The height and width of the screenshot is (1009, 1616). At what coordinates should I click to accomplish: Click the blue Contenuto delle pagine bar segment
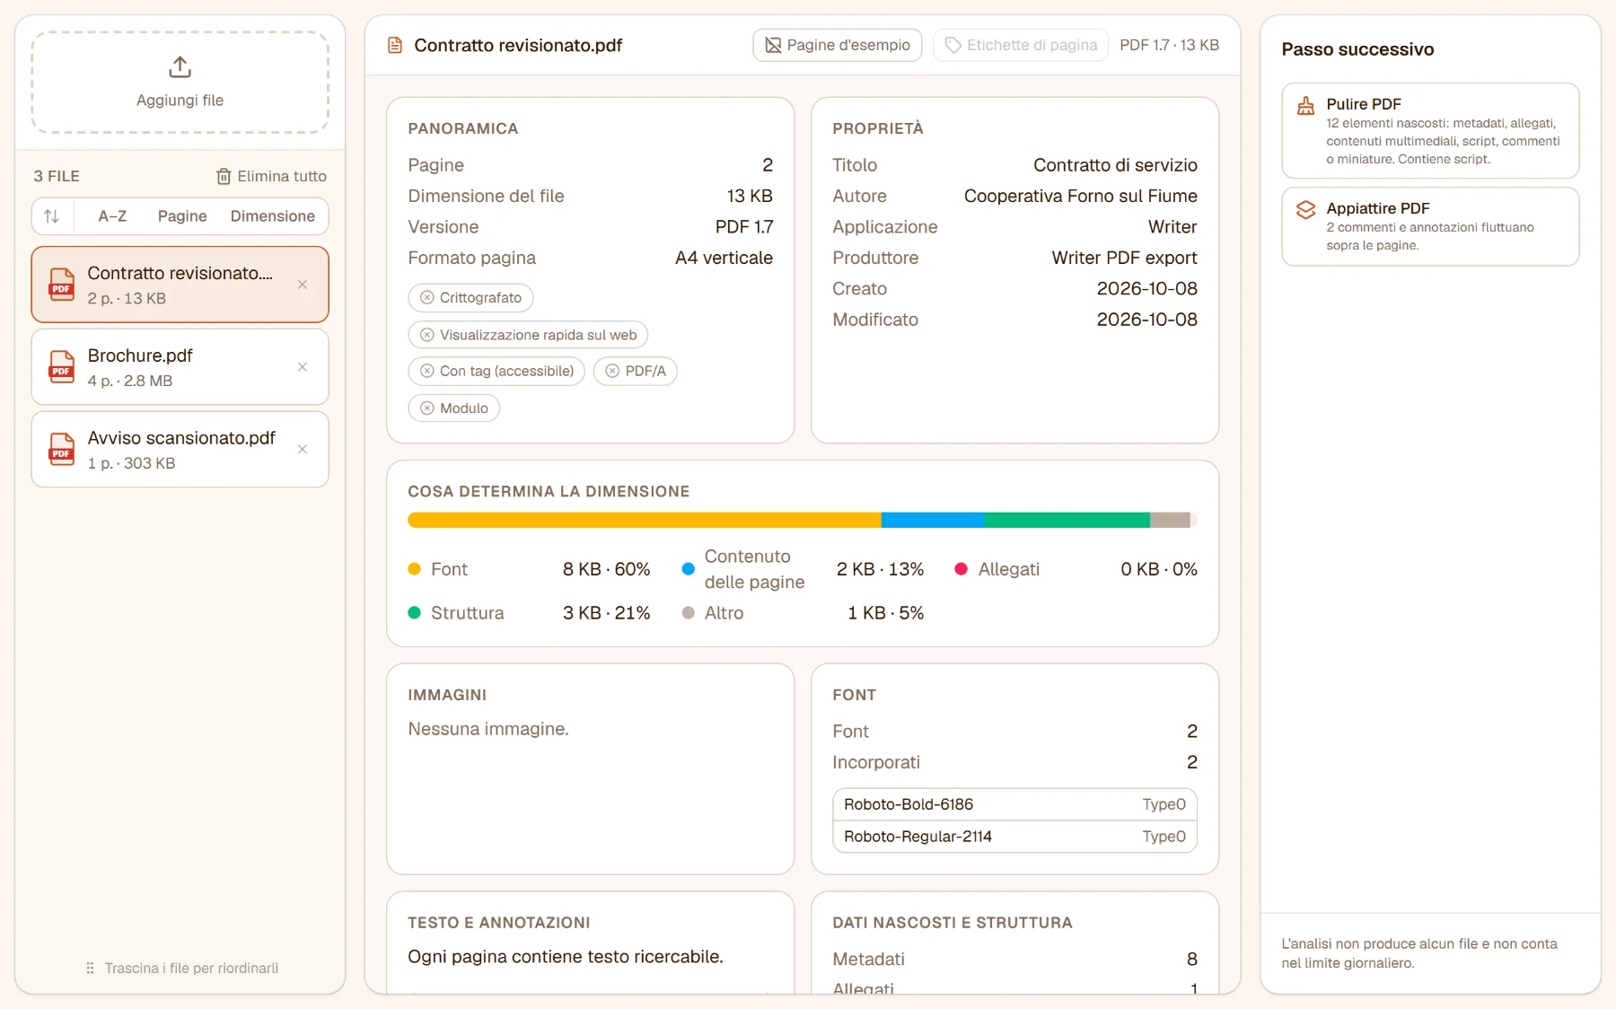933,520
